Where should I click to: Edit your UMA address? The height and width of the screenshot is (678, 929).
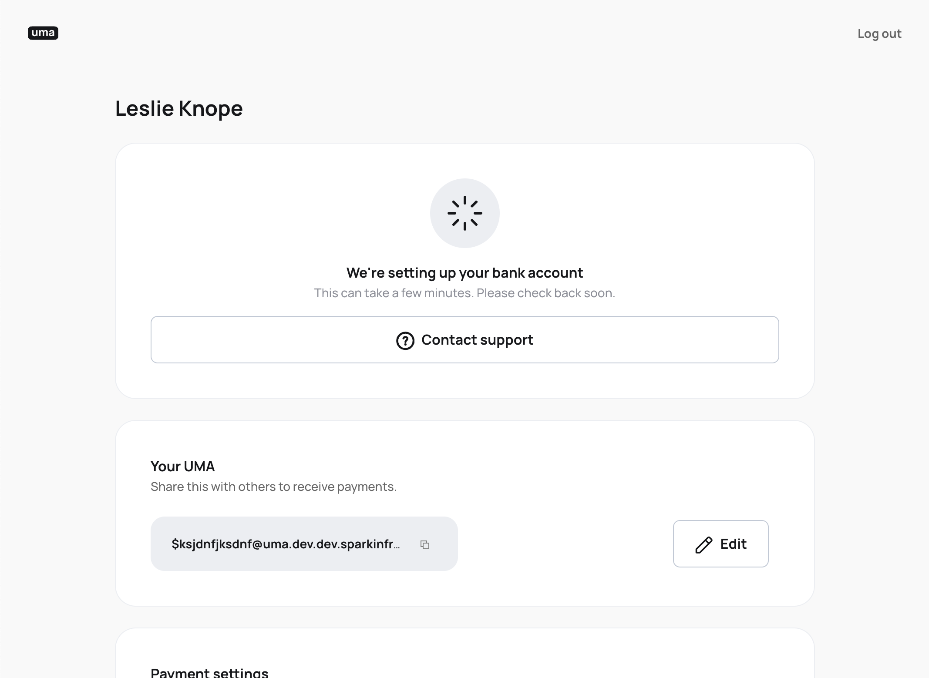point(721,544)
